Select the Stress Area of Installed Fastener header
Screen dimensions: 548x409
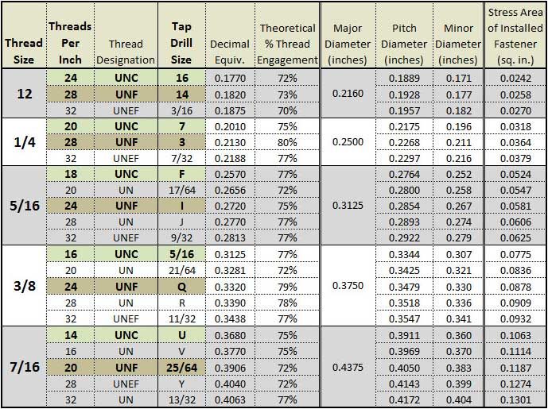(x=515, y=35)
